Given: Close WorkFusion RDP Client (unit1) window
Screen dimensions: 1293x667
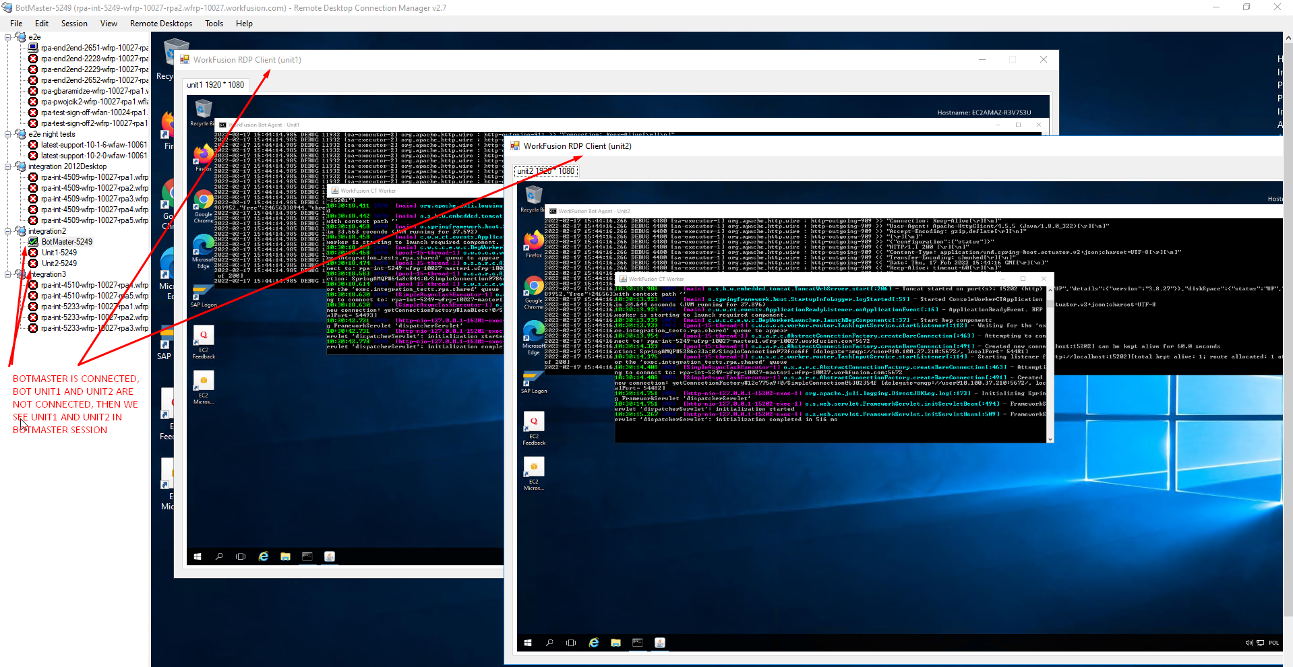Looking at the screenshot, I should (x=1044, y=59).
